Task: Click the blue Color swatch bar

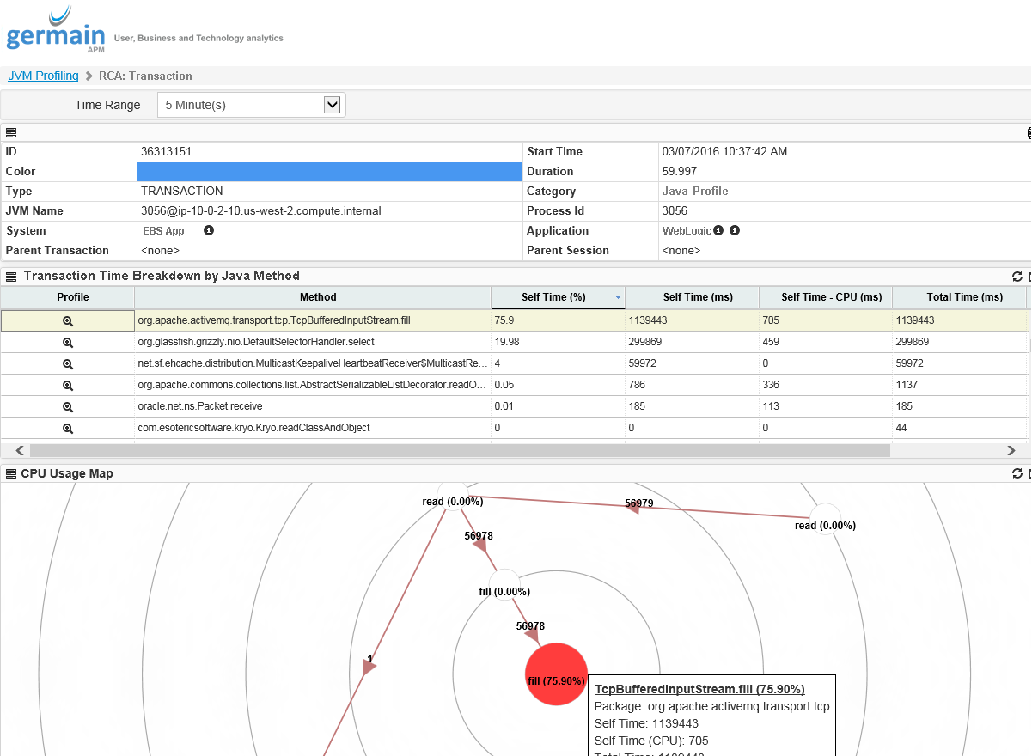Action: point(329,172)
